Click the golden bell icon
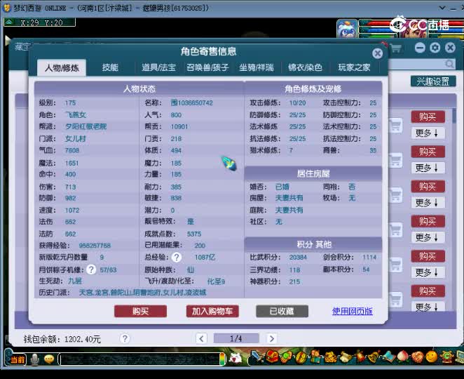464x379 pixels. point(374,357)
